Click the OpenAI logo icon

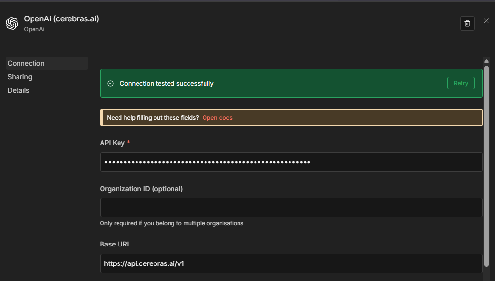pyautogui.click(x=12, y=23)
